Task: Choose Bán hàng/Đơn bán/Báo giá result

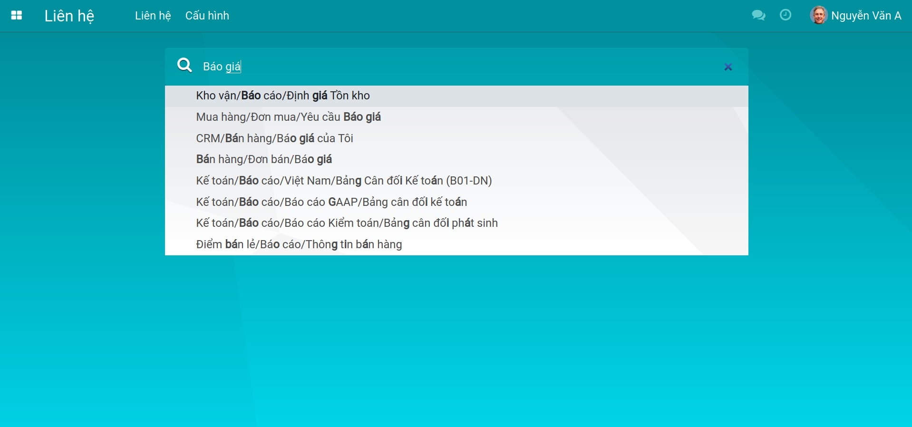Action: click(264, 159)
